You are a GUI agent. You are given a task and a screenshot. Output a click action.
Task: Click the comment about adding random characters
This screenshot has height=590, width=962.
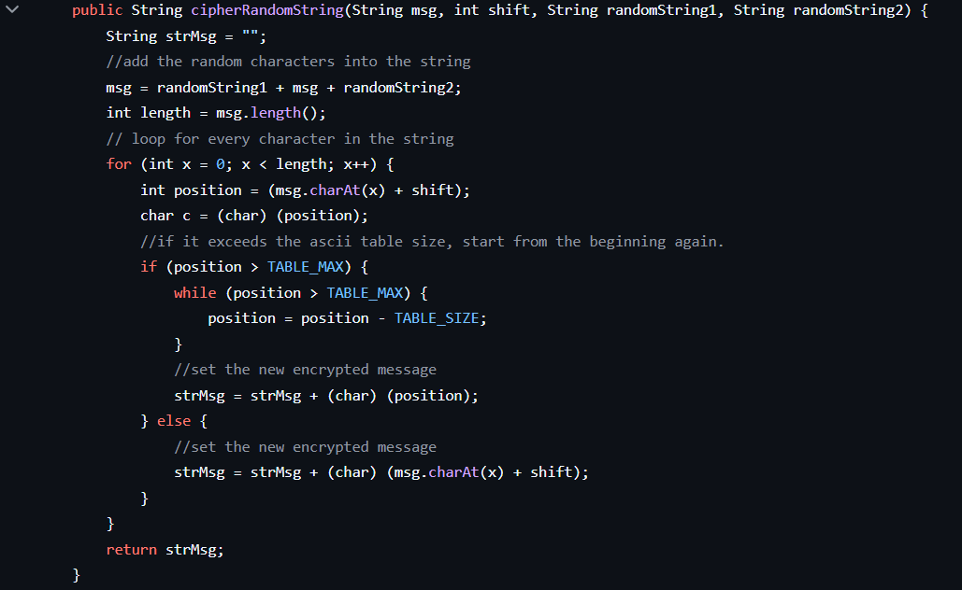click(x=288, y=62)
